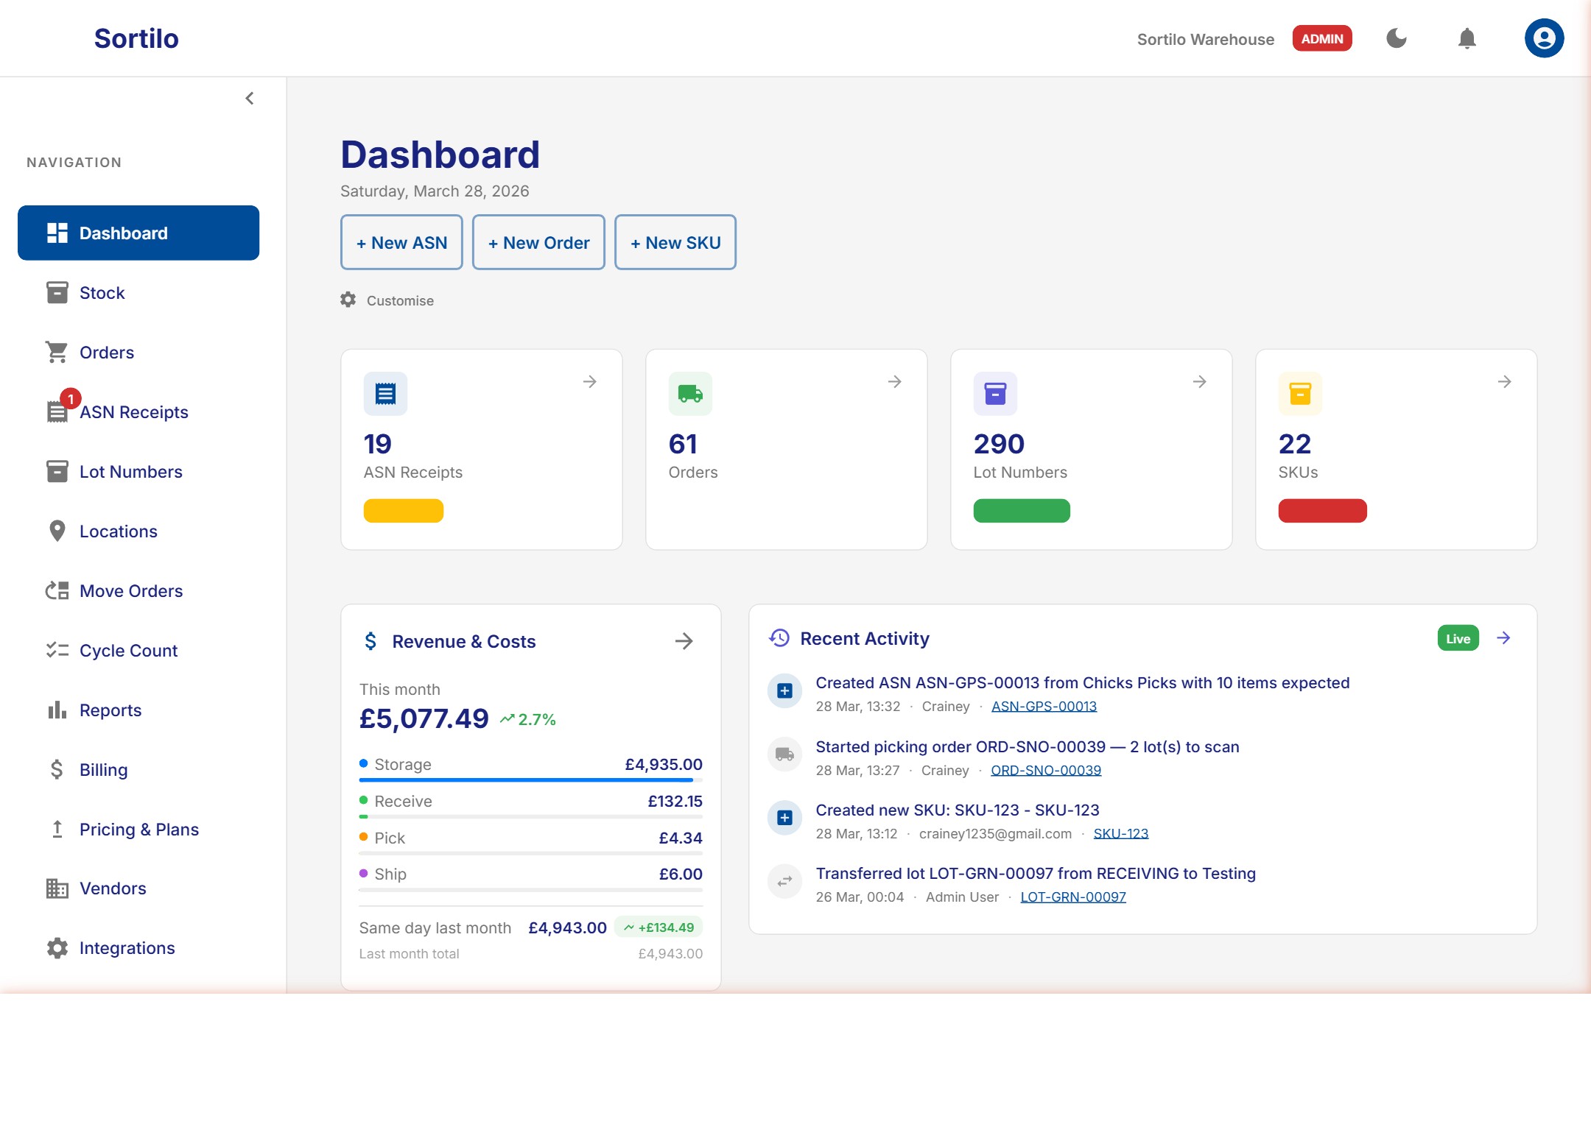This screenshot has height=1124, width=1591.
Task: Click the +£134.49 change badge
Action: 658,927
